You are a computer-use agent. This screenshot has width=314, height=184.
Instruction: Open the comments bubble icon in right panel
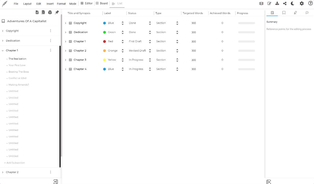307,12
